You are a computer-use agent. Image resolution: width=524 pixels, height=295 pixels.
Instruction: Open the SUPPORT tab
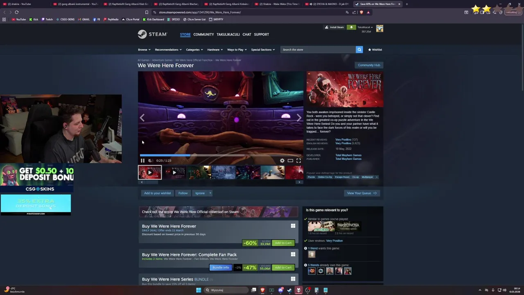261,34
